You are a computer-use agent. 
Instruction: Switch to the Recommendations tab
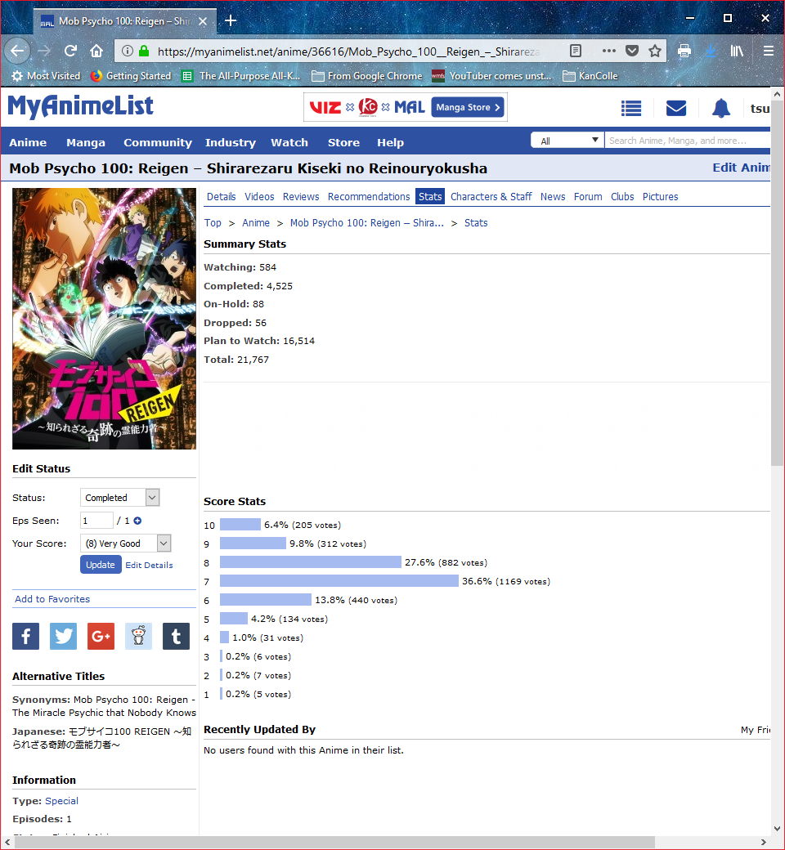[x=369, y=197]
